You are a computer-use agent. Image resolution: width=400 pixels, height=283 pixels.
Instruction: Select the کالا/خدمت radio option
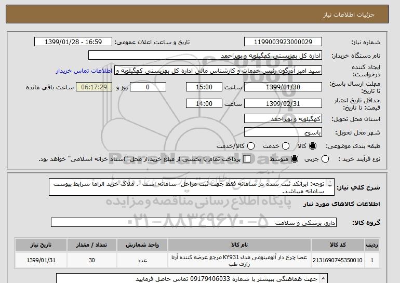click(x=251, y=146)
